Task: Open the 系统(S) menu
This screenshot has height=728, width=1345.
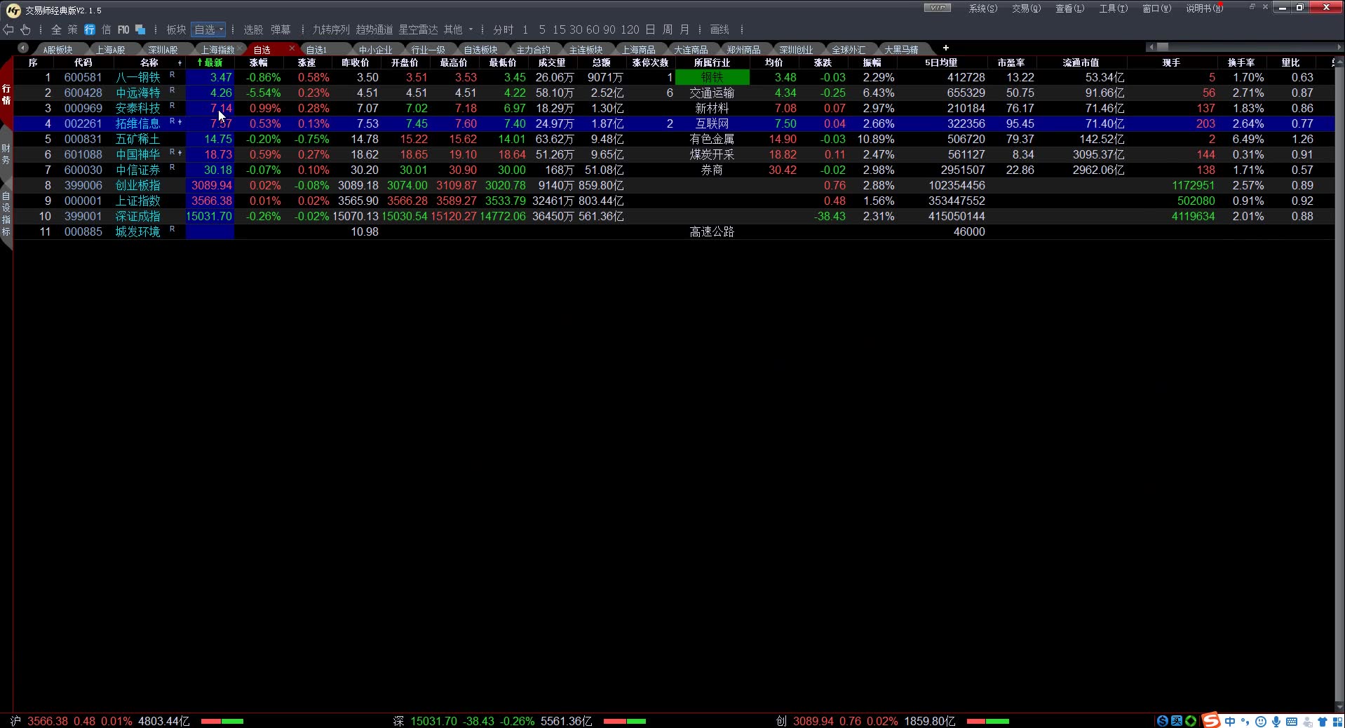Action: click(x=982, y=8)
